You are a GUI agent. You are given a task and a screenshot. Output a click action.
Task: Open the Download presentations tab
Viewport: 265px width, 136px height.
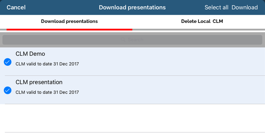point(69,21)
